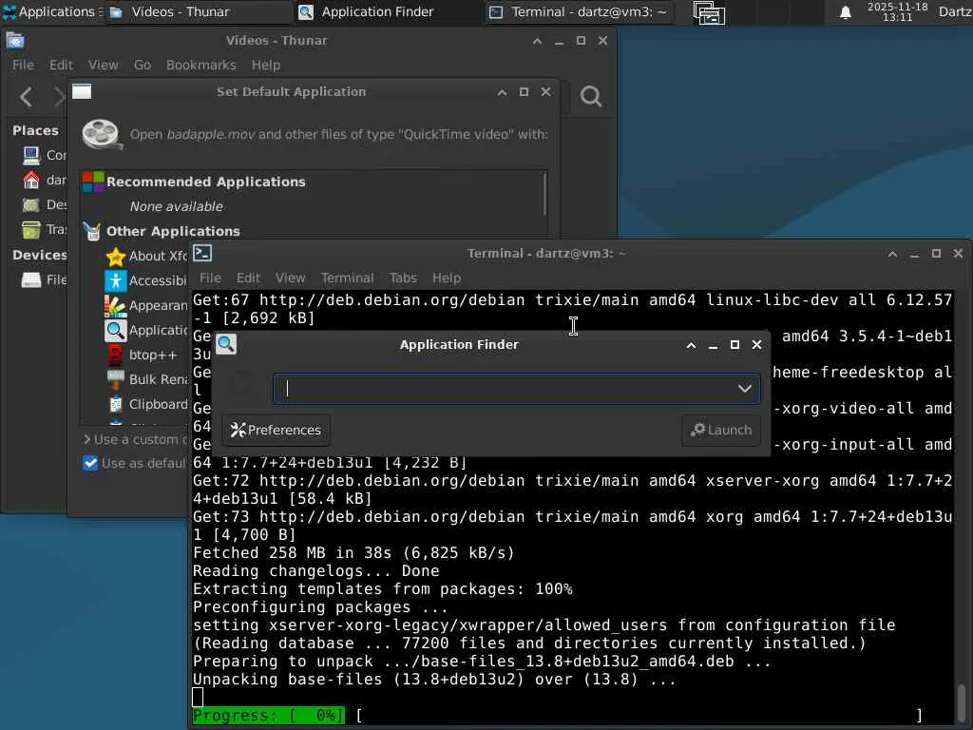Select Clipboard Manager in application list
Viewport: 973px width, 730px height.
point(146,404)
